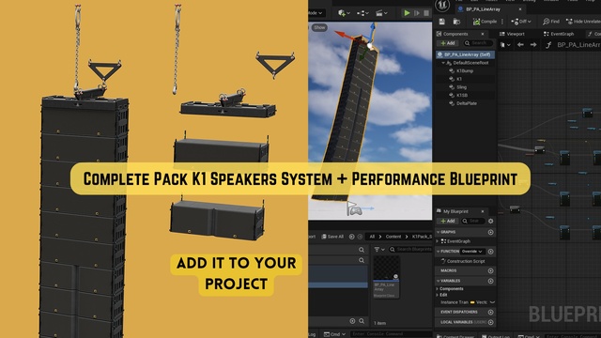Open the Diff dropdown

(521, 22)
